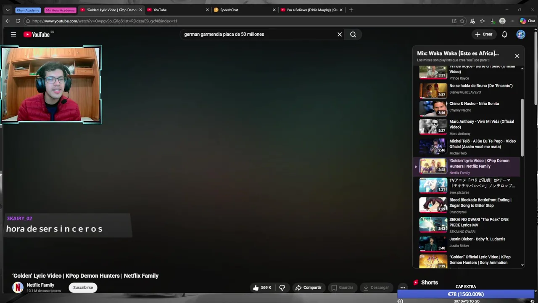This screenshot has width=538, height=303.
Task: Open Prince Royce - Darte un Beso thumbnail
Action: [433, 72]
